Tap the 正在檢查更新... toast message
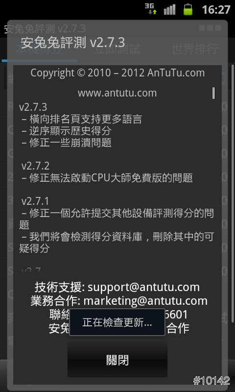 pos(117,322)
